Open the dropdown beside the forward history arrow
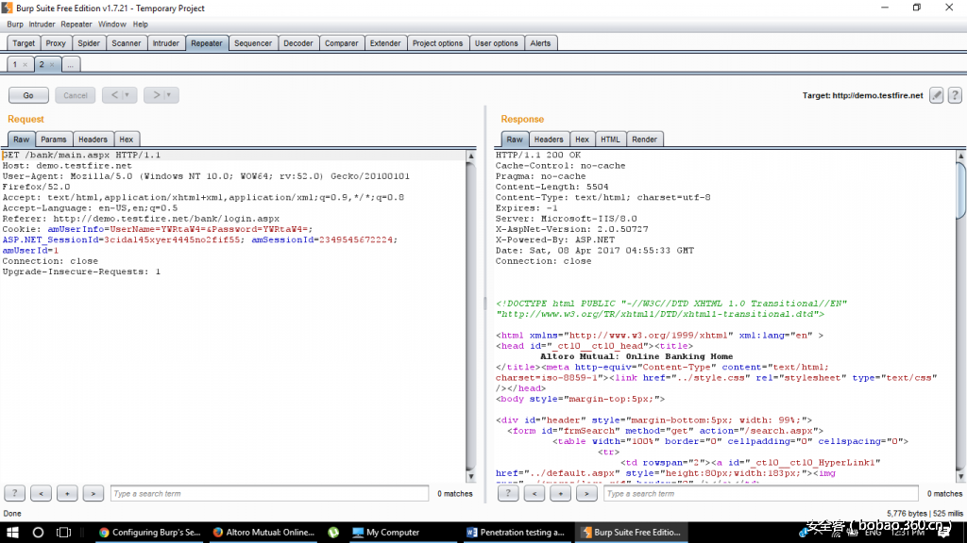Image resolution: width=967 pixels, height=543 pixels. coord(167,94)
